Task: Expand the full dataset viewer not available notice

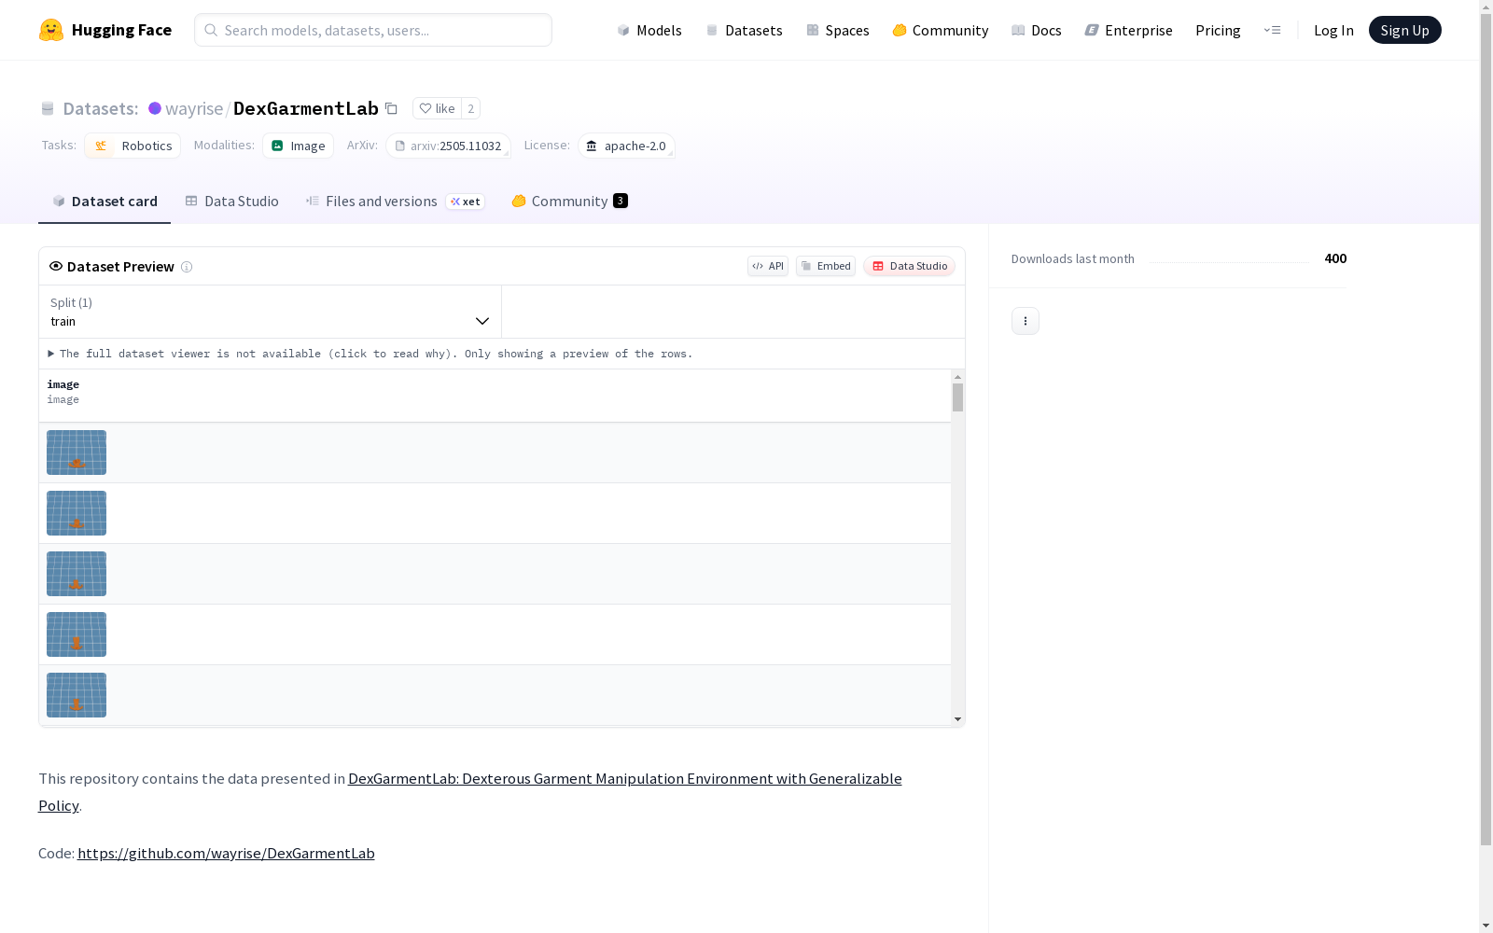Action: (x=370, y=354)
